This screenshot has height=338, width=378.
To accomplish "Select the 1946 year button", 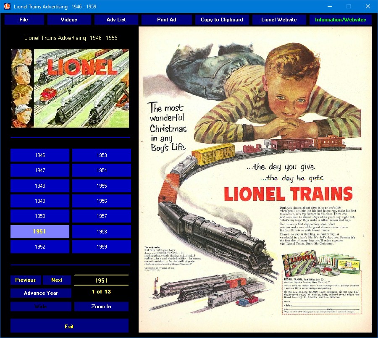I will pyautogui.click(x=40, y=155).
